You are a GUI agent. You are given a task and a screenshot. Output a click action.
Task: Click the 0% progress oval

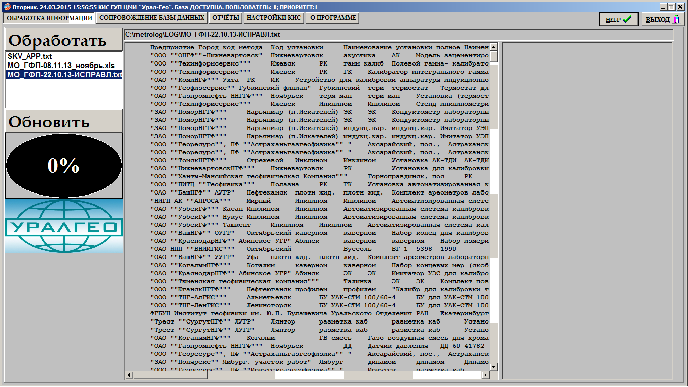click(x=64, y=166)
